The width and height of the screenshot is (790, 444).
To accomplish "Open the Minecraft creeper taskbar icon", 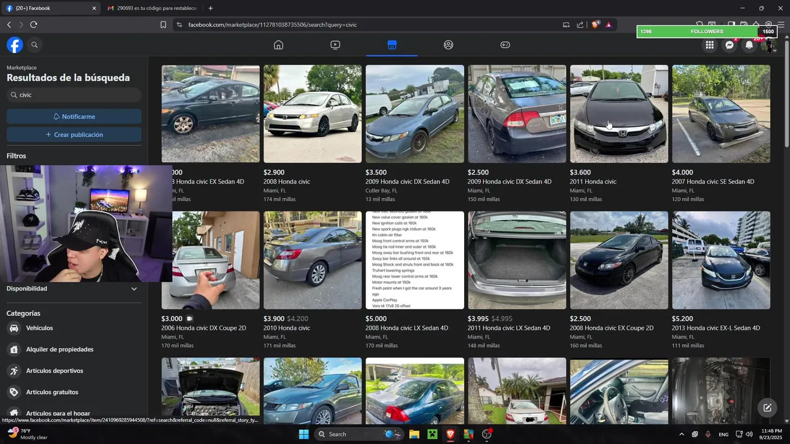I will pos(433,434).
